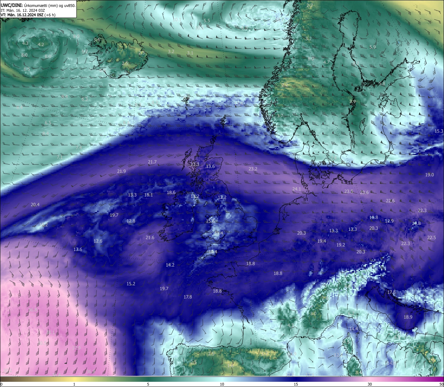Click the 5.8 value near the Gulf of Finland
Viewport: 444px width, 387px height.
point(382,84)
